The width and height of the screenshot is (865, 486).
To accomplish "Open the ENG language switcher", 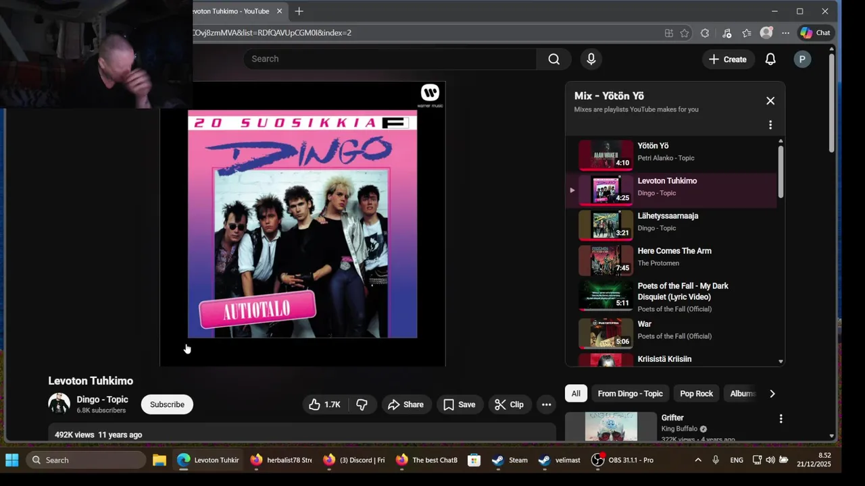I will (x=737, y=460).
